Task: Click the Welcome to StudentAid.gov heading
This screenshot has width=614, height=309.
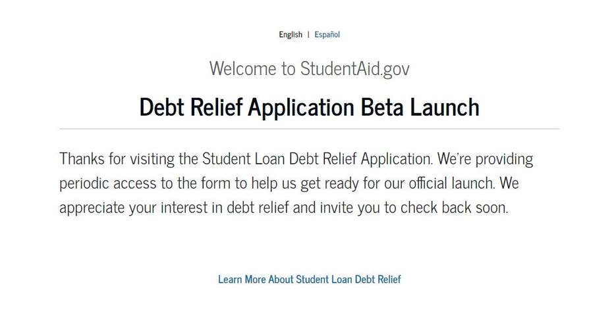Action: coord(310,69)
